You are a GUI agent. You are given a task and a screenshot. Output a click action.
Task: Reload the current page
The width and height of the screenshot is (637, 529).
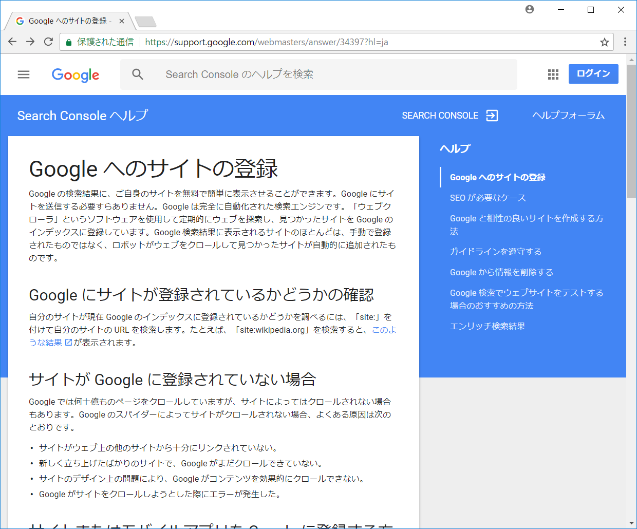48,42
